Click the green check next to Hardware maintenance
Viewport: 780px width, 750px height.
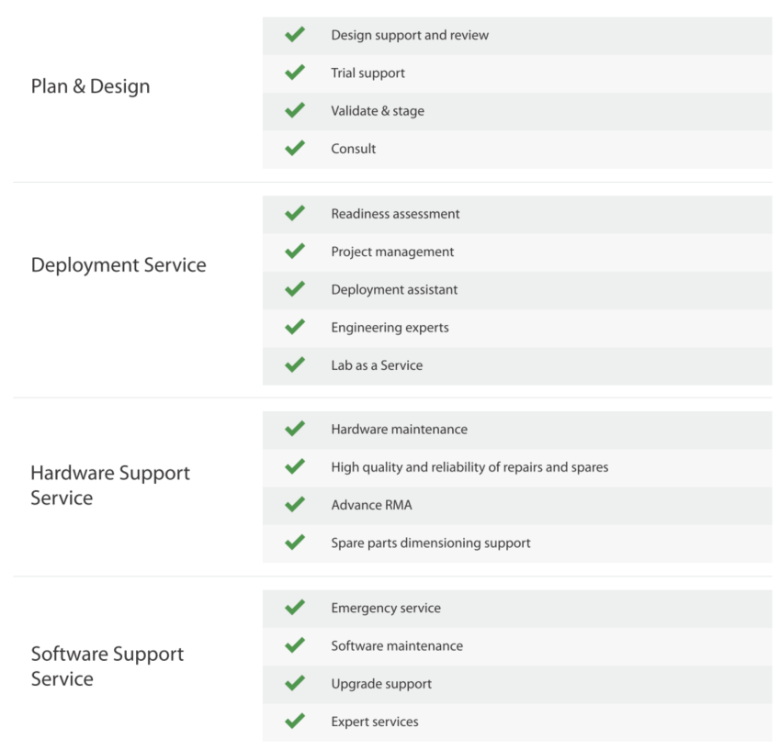pos(295,428)
